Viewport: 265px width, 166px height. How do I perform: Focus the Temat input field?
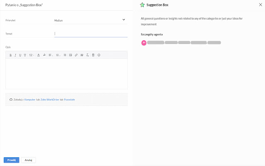(91, 34)
